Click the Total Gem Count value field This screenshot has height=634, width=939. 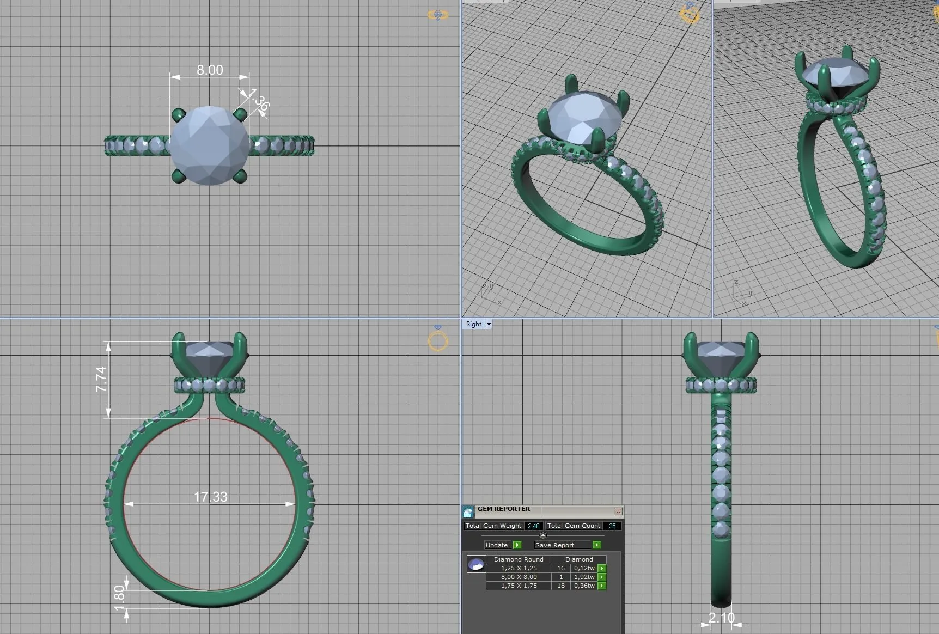click(612, 526)
